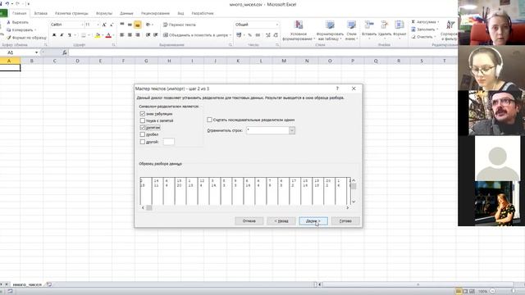Select column A header in the worksheet
Viewport: 525px width, 295px height.
pos(9,61)
